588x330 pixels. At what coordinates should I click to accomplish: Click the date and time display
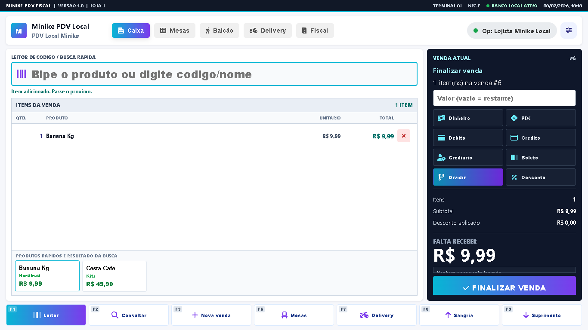click(563, 6)
